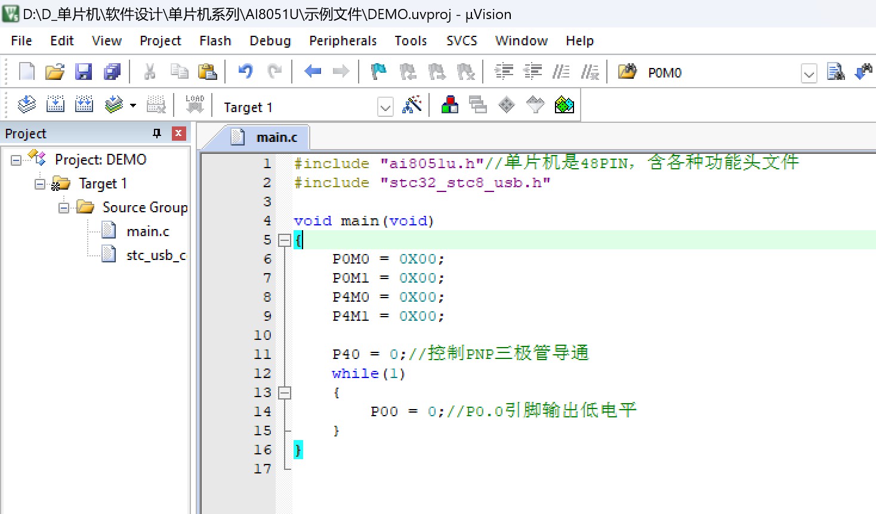The image size is (876, 514).
Task: Open the SVCS menu
Action: [462, 41]
